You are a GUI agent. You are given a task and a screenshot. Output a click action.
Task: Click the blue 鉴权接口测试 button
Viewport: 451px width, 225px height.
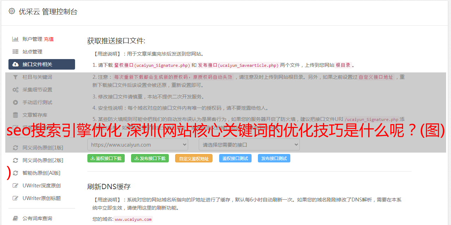[235, 159]
